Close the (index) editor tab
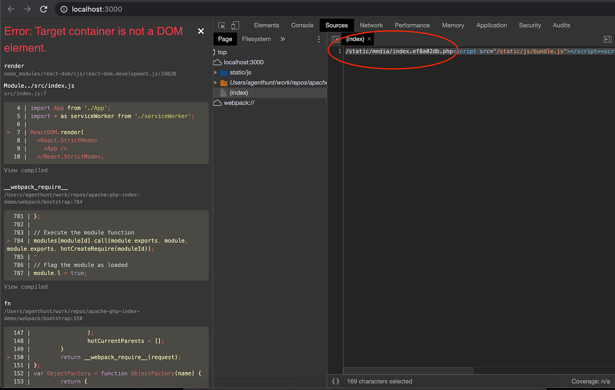Image resolution: width=615 pixels, height=390 pixels. [369, 39]
